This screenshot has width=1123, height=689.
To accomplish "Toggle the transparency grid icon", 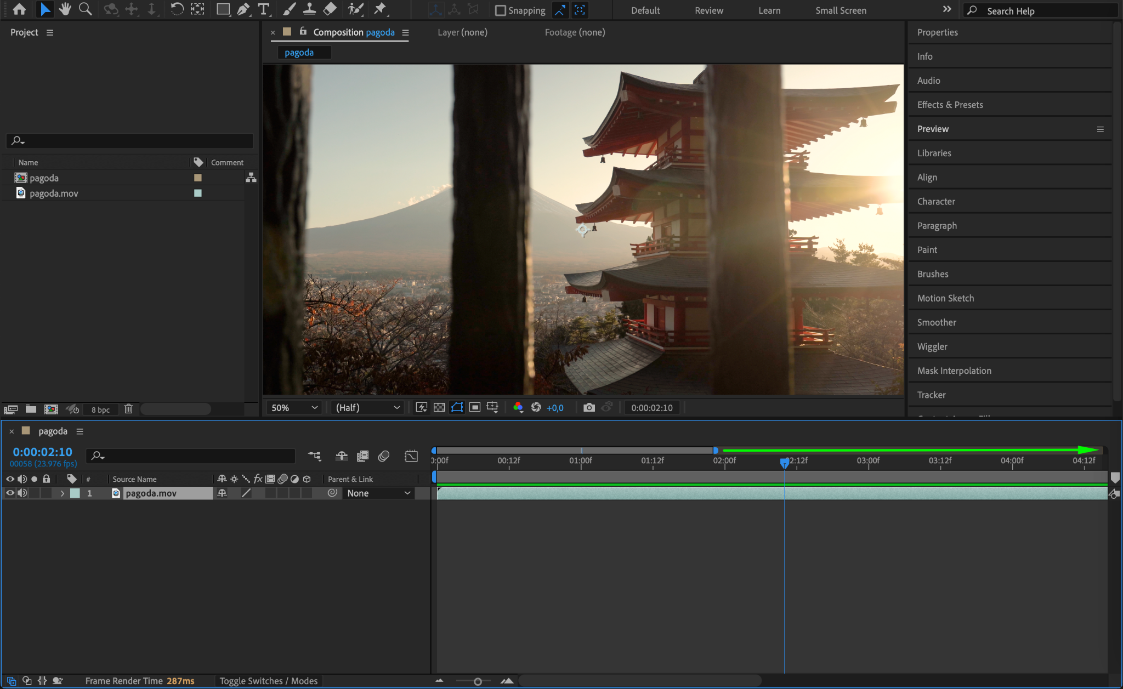I will click(439, 407).
